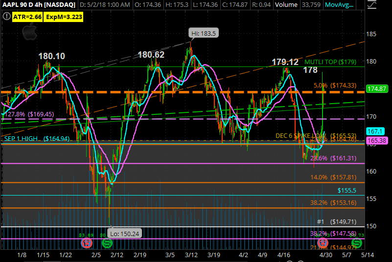Click the 14.0% ($157.81) level label

(x=333, y=177)
